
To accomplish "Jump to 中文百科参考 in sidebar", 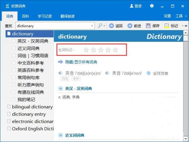I will [x=31, y=63].
